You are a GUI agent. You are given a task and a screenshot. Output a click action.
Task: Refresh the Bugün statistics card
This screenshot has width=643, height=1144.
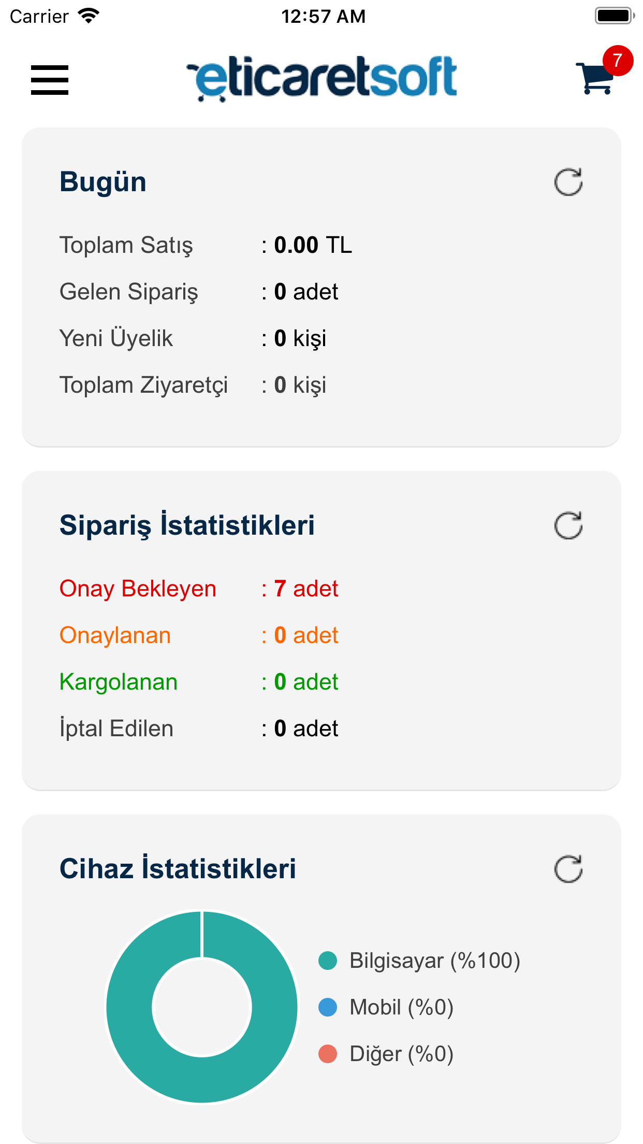pyautogui.click(x=568, y=182)
